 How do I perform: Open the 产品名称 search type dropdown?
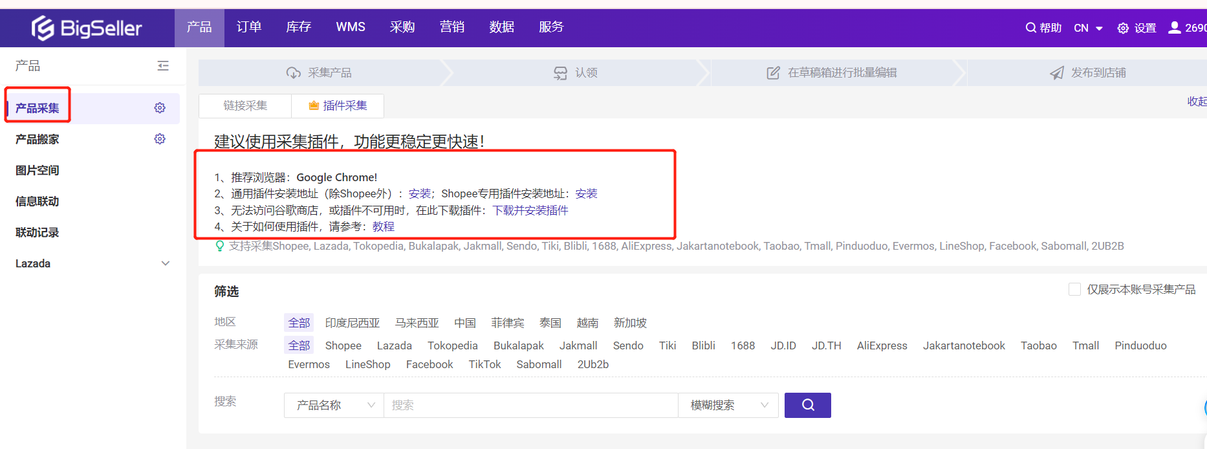(334, 405)
